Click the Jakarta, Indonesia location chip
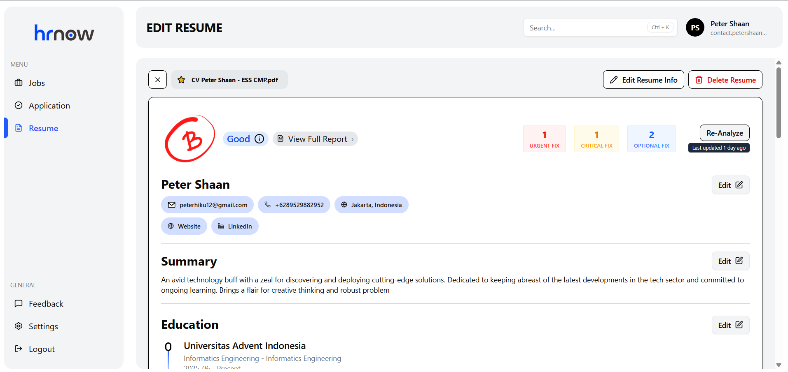This screenshot has width=788, height=372. tap(371, 205)
